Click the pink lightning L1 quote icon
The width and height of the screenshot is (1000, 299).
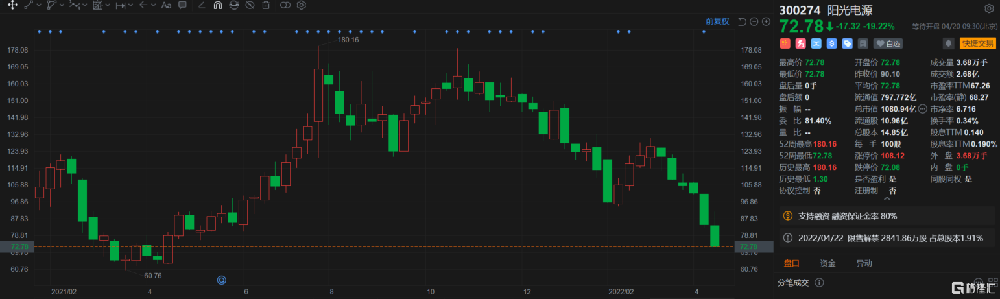800,43
